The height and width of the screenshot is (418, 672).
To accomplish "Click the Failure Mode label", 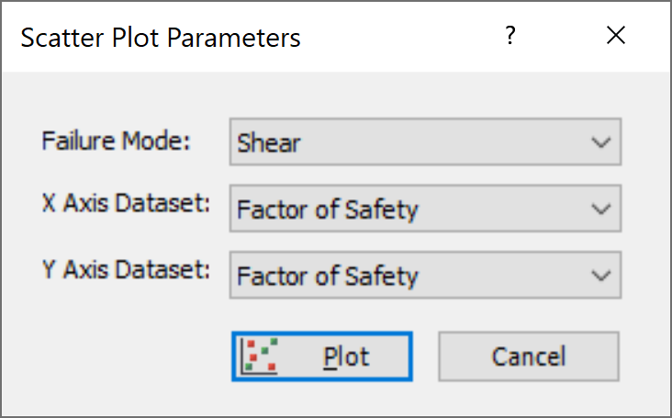I will 116,141.
